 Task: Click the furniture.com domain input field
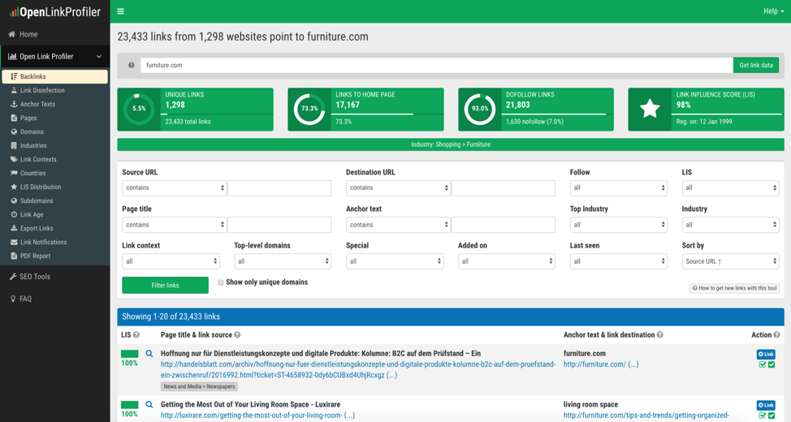coord(436,65)
